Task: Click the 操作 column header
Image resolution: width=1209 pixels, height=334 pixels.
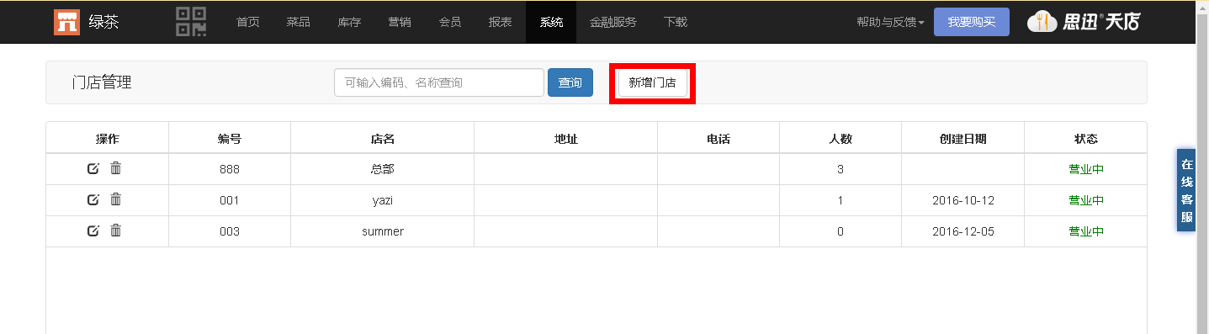Action: (108, 139)
